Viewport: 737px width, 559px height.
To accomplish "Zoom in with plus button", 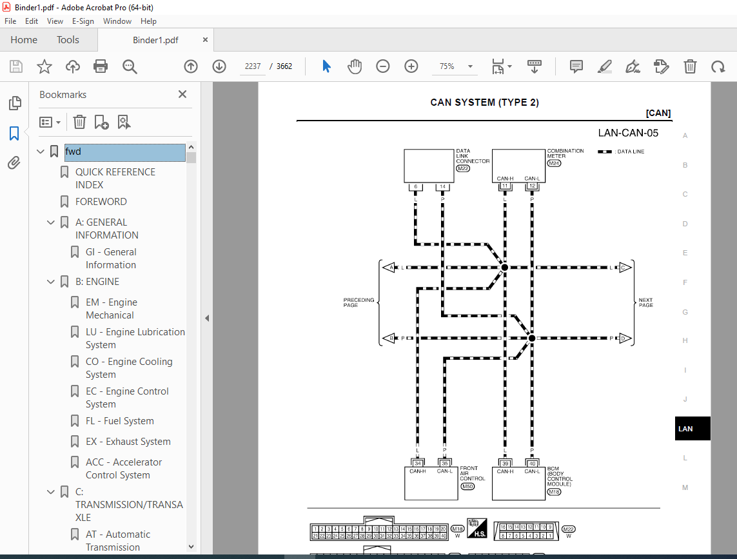I will (x=411, y=66).
